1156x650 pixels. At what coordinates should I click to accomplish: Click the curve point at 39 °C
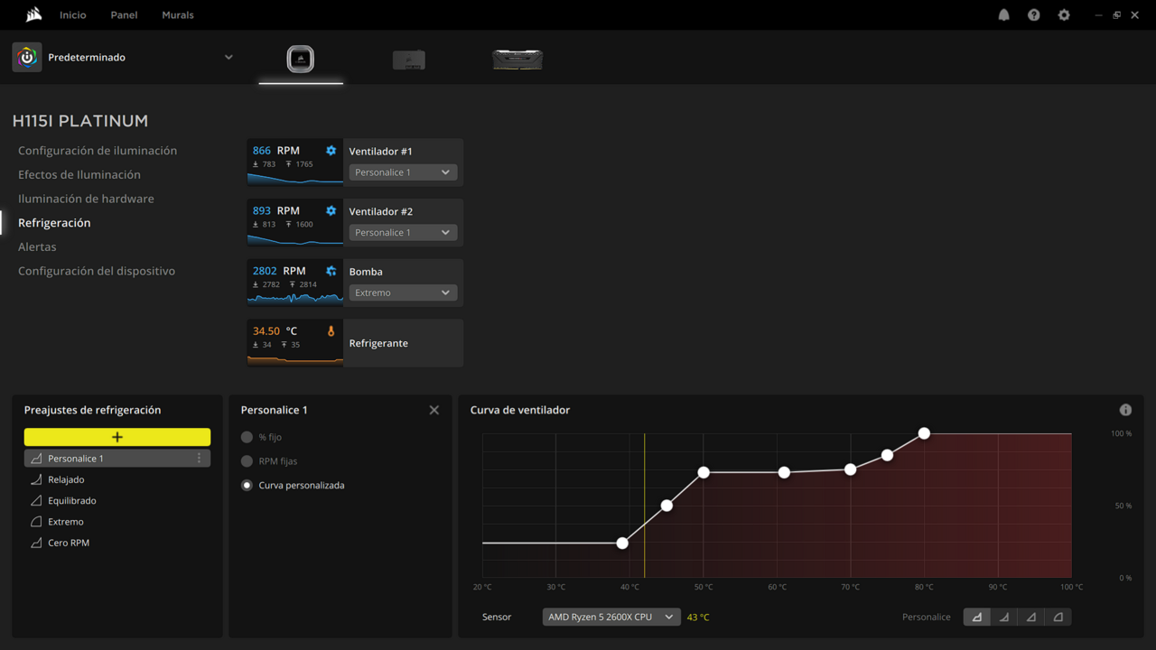[x=622, y=543]
